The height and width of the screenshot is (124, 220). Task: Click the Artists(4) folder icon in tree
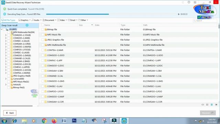(x=12, y=85)
